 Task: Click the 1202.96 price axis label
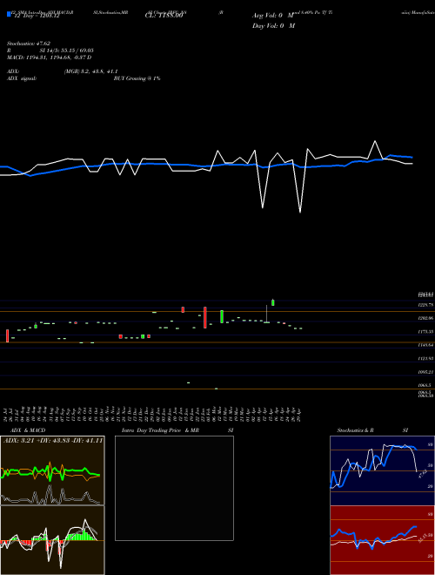(425, 318)
